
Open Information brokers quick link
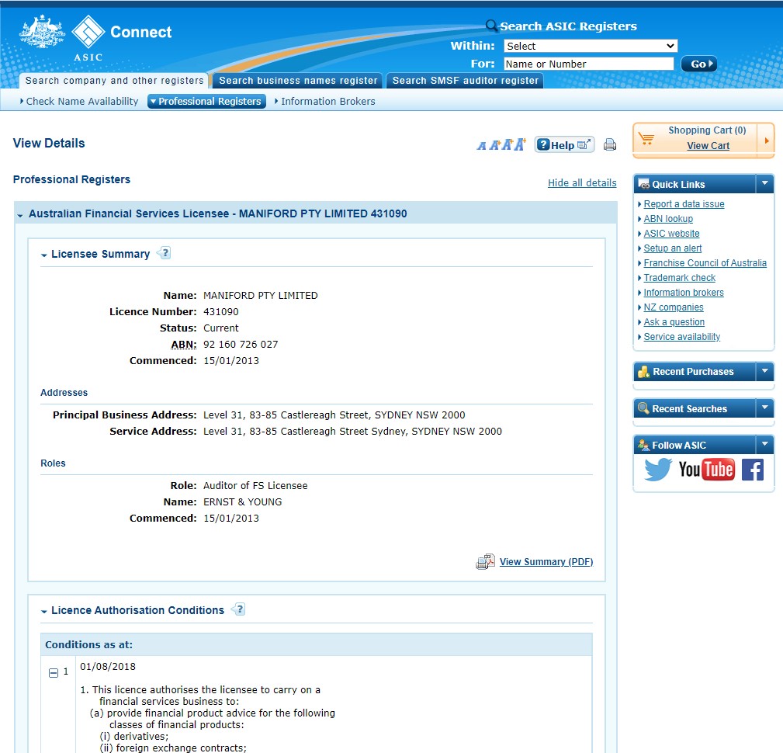tap(683, 293)
